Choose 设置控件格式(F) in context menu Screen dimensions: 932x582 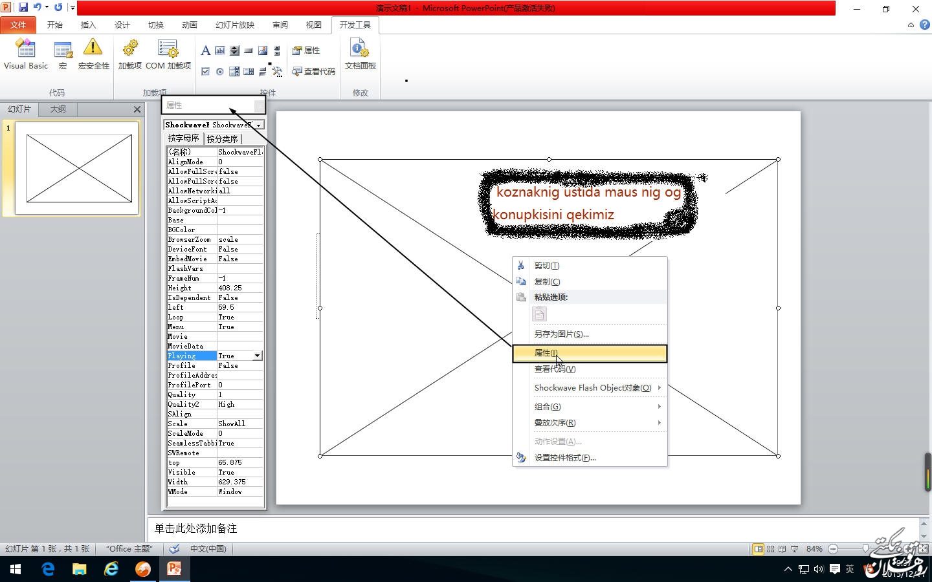tap(590, 458)
